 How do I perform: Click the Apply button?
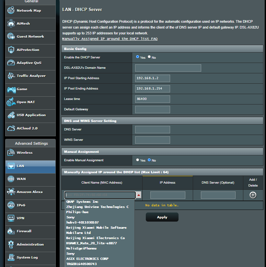(162, 217)
